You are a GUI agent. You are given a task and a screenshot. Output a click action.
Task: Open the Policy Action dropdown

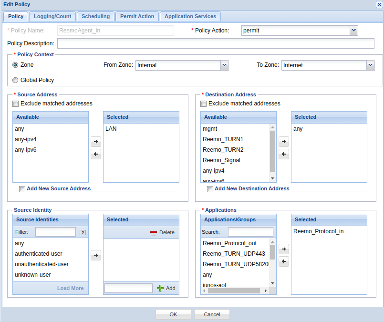(353, 31)
